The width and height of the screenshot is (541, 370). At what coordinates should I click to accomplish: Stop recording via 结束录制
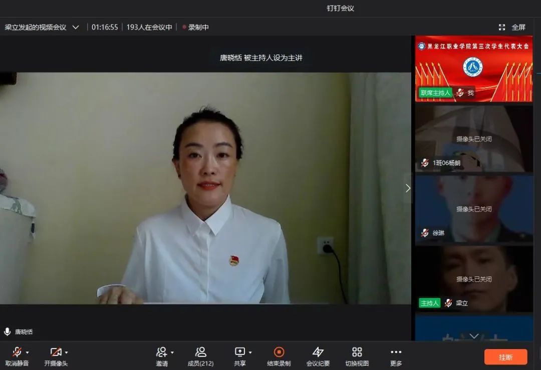click(279, 352)
